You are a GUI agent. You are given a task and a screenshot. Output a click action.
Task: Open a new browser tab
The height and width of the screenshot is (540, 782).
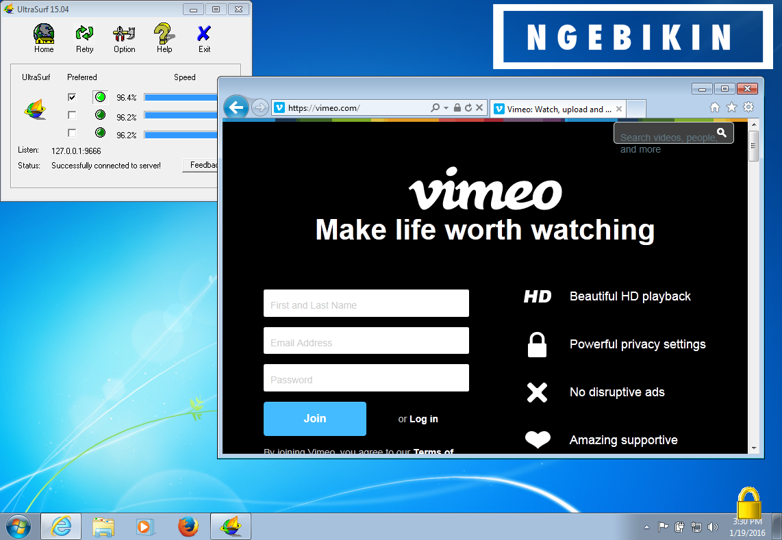pos(636,109)
